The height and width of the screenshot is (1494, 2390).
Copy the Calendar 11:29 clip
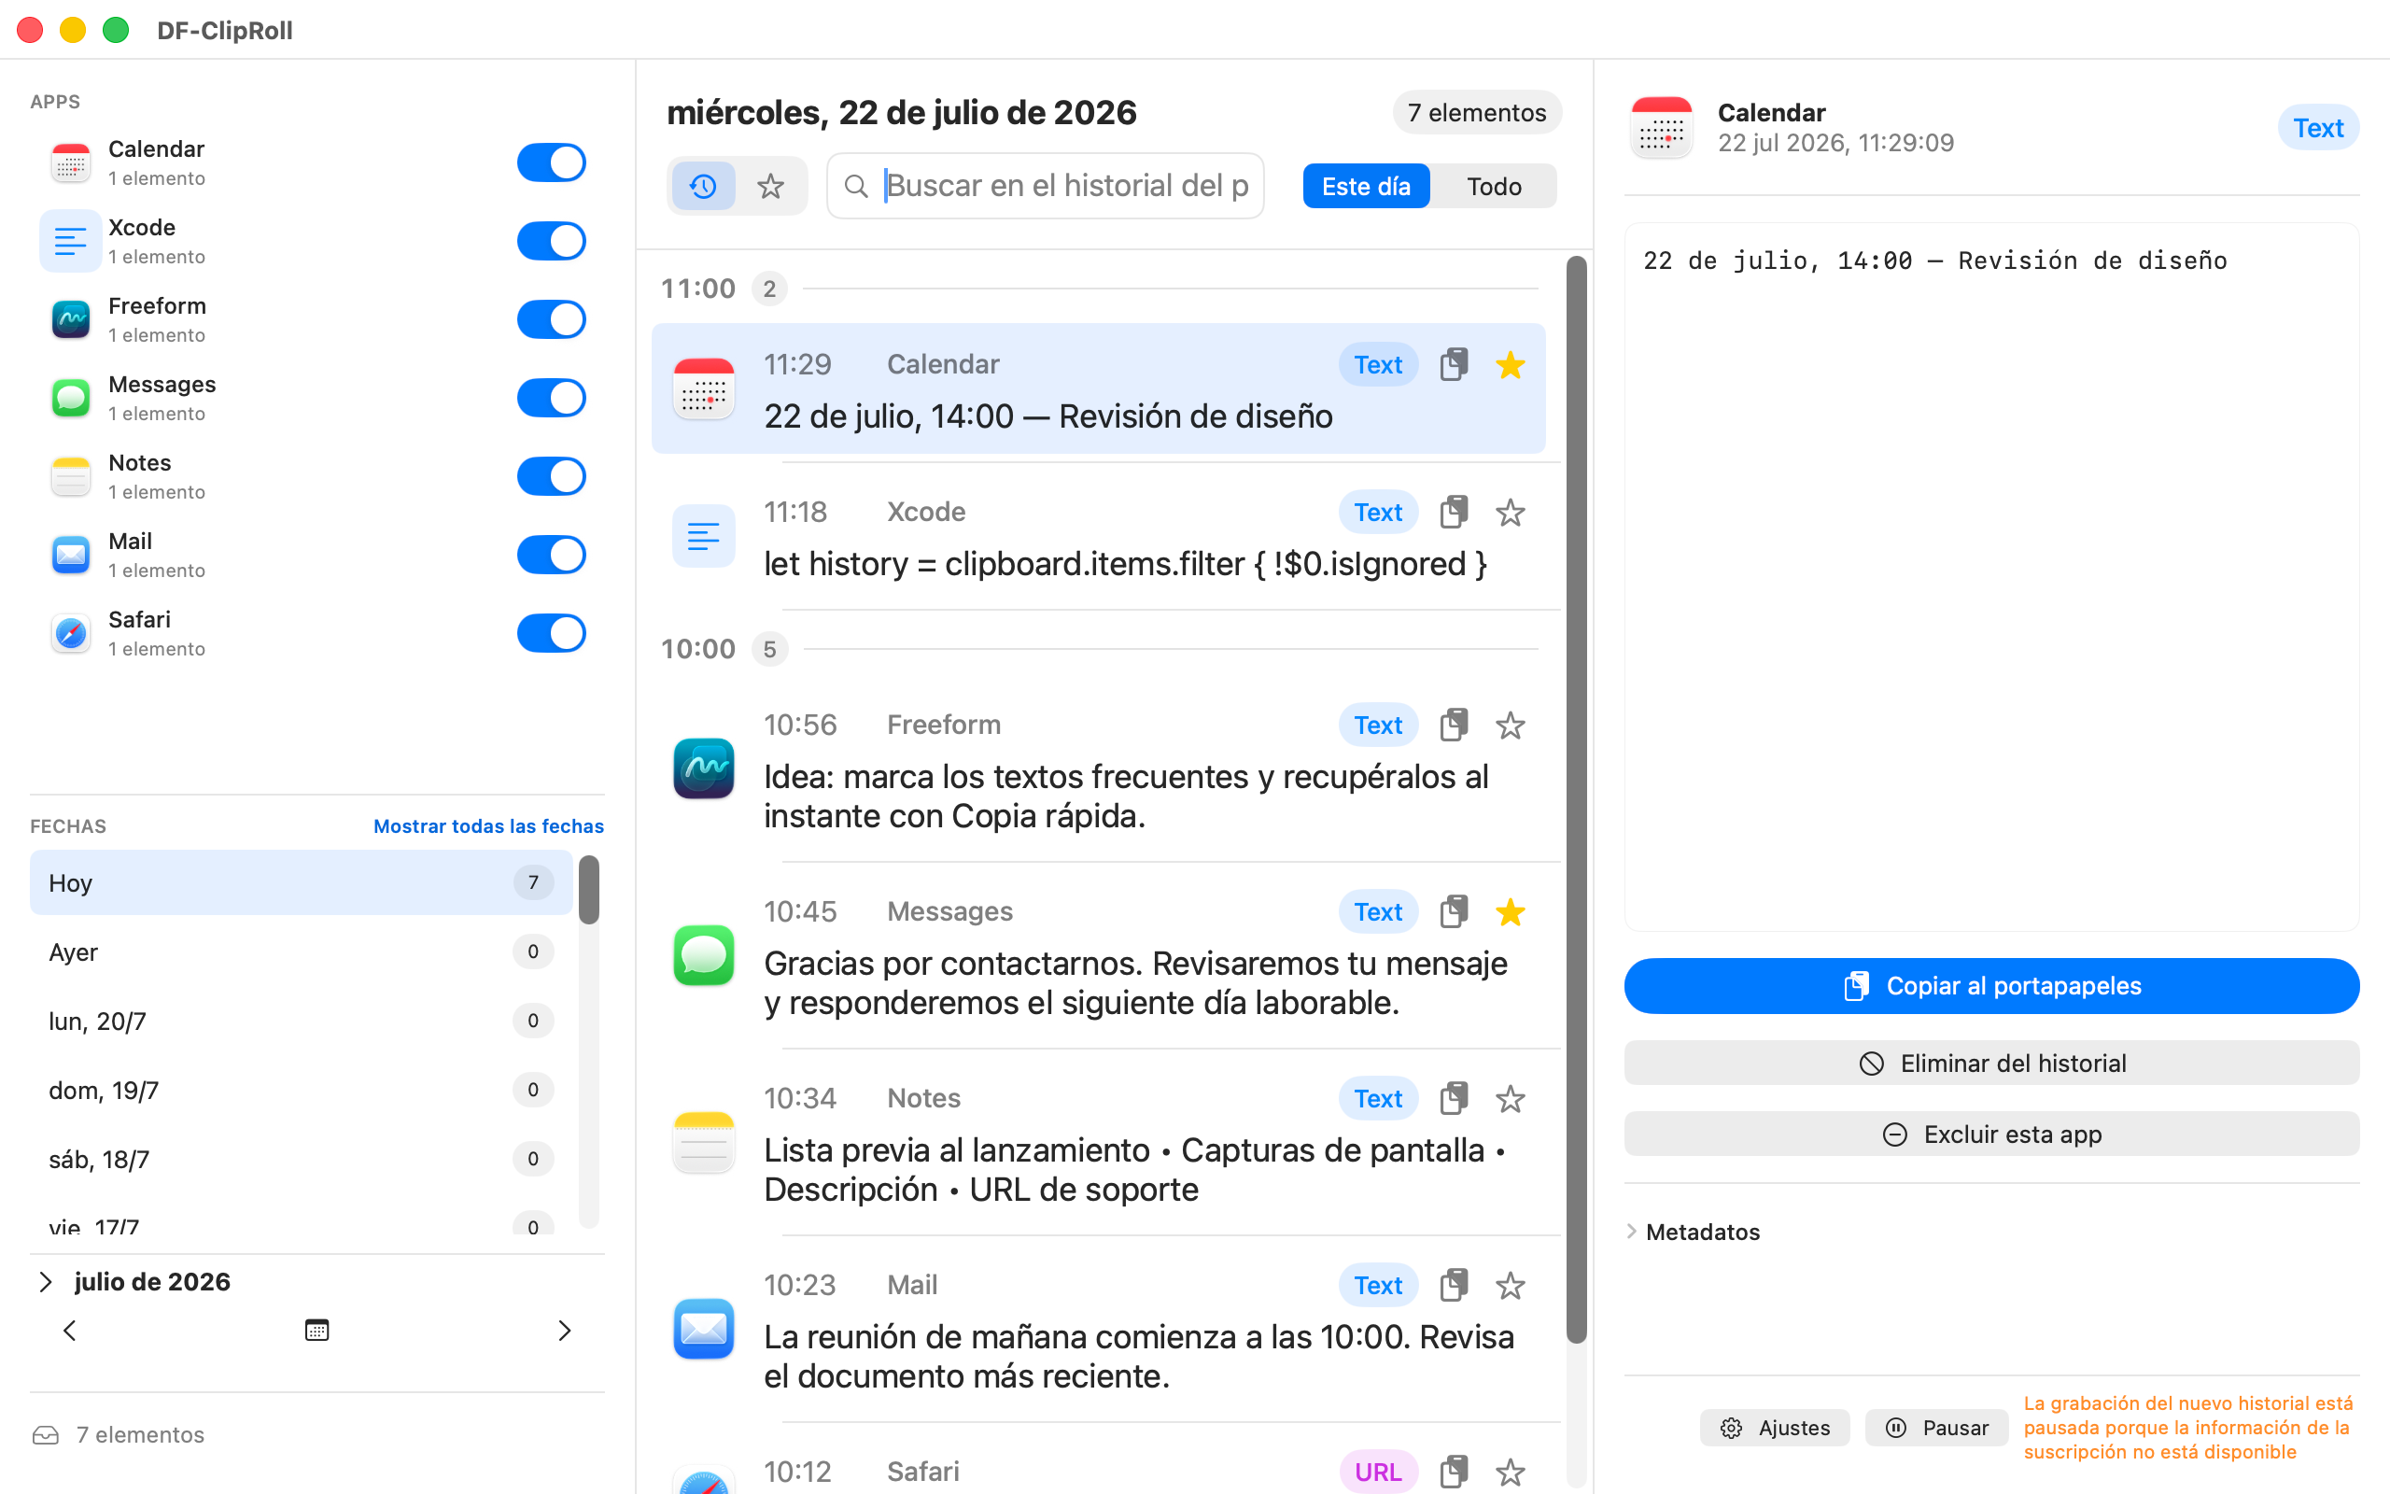pyautogui.click(x=1454, y=364)
